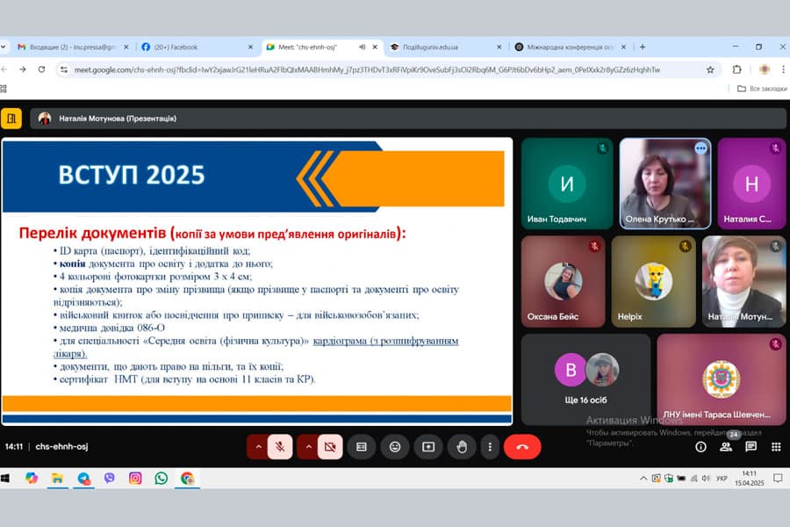The image size is (790, 527).
Task: Open WhatsApp from the Windows taskbar
Action: pyautogui.click(x=162, y=479)
